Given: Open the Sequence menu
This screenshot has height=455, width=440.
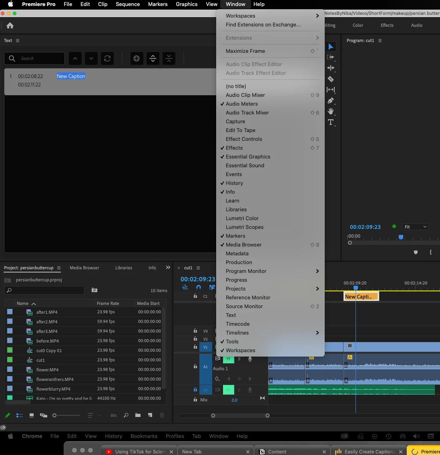Looking at the screenshot, I should [128, 4].
